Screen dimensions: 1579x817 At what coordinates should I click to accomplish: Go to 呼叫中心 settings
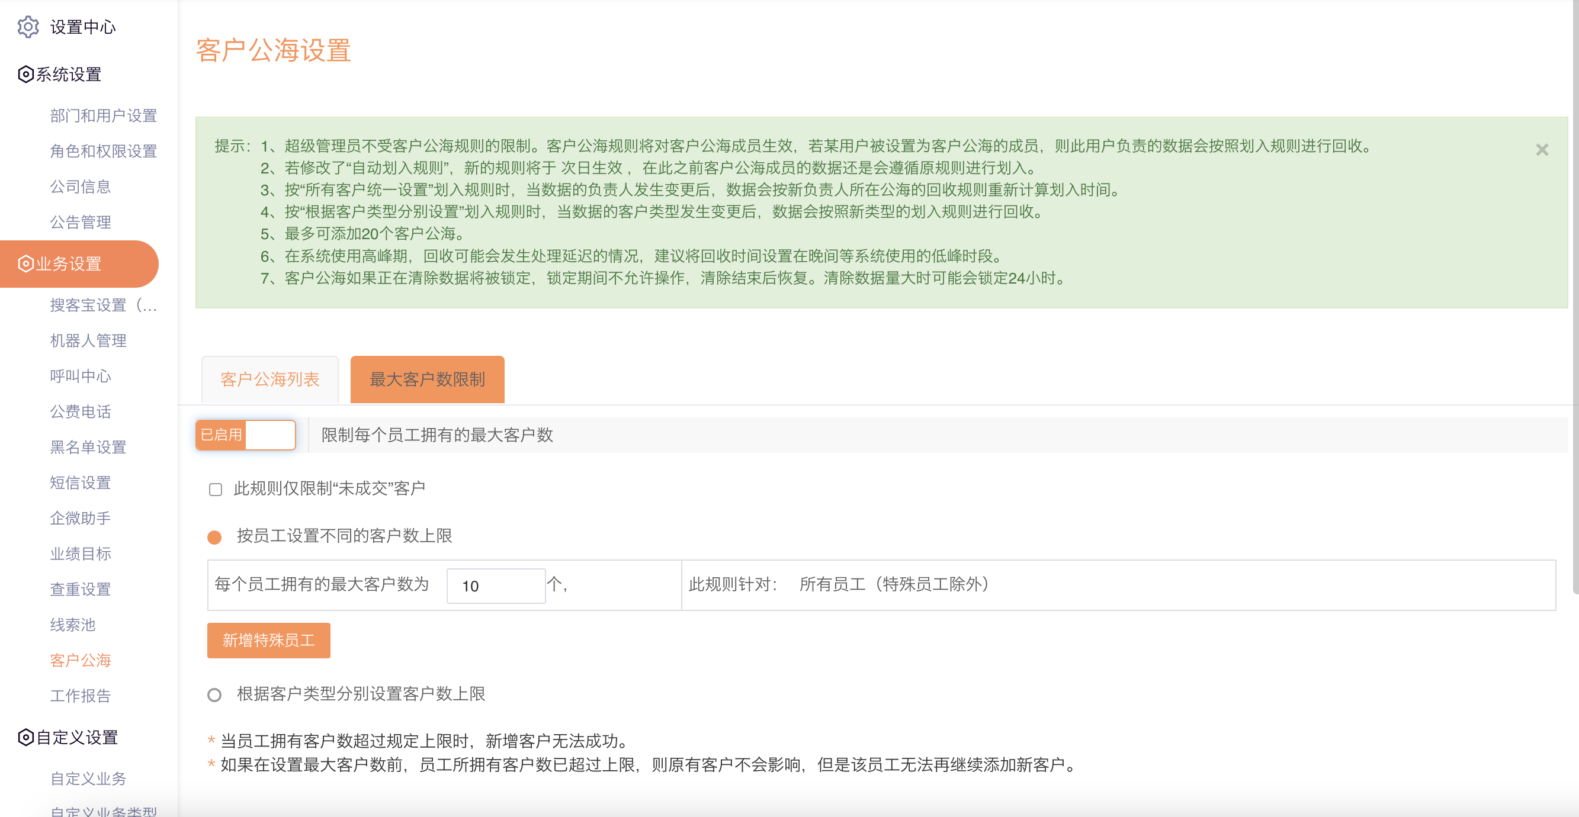[81, 377]
